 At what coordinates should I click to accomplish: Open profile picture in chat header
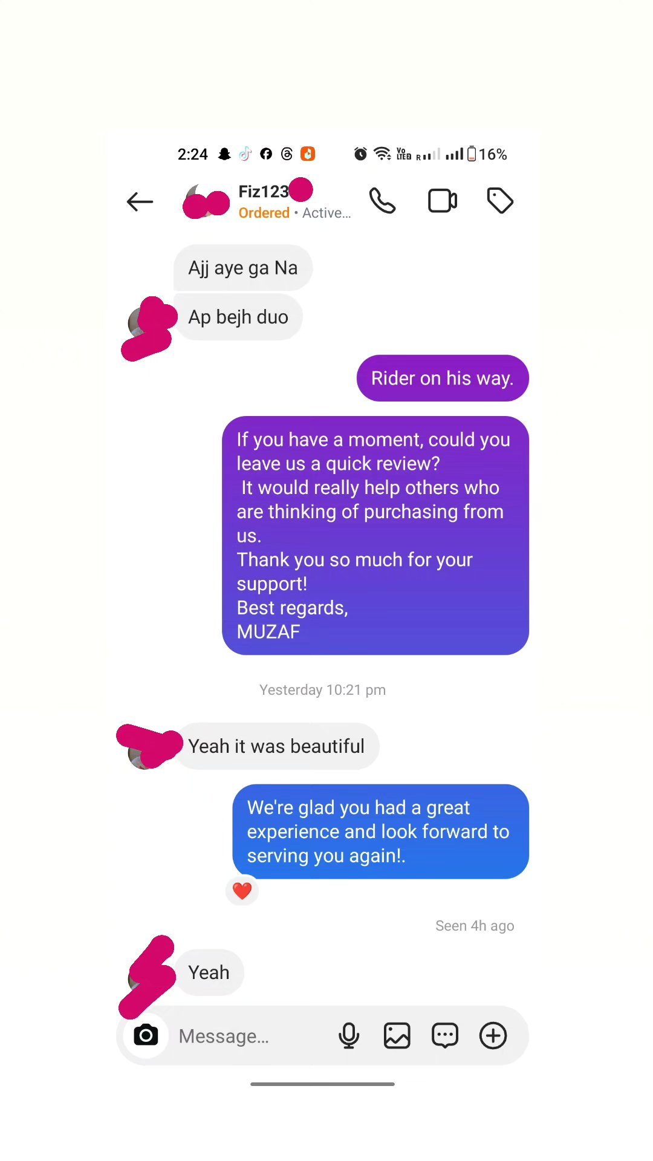206,201
